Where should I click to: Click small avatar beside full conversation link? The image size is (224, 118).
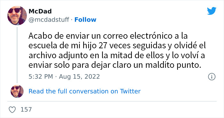coord(17,91)
